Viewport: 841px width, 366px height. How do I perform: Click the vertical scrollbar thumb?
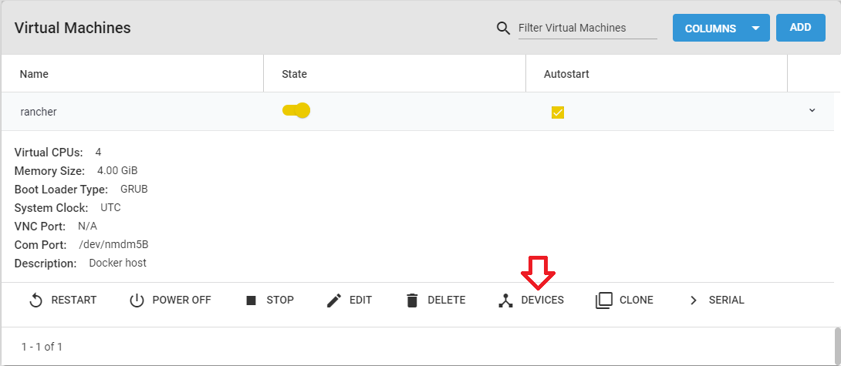(837, 345)
